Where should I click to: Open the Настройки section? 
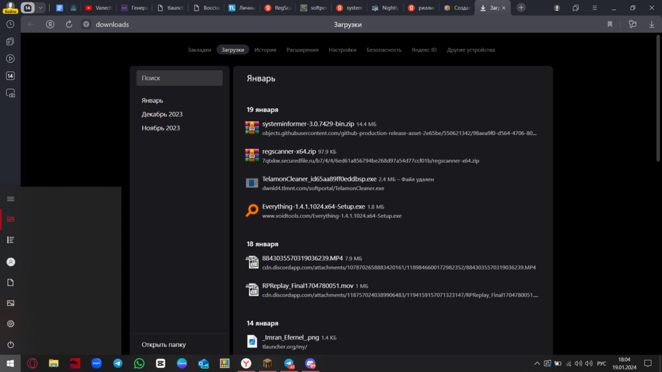[x=342, y=50]
